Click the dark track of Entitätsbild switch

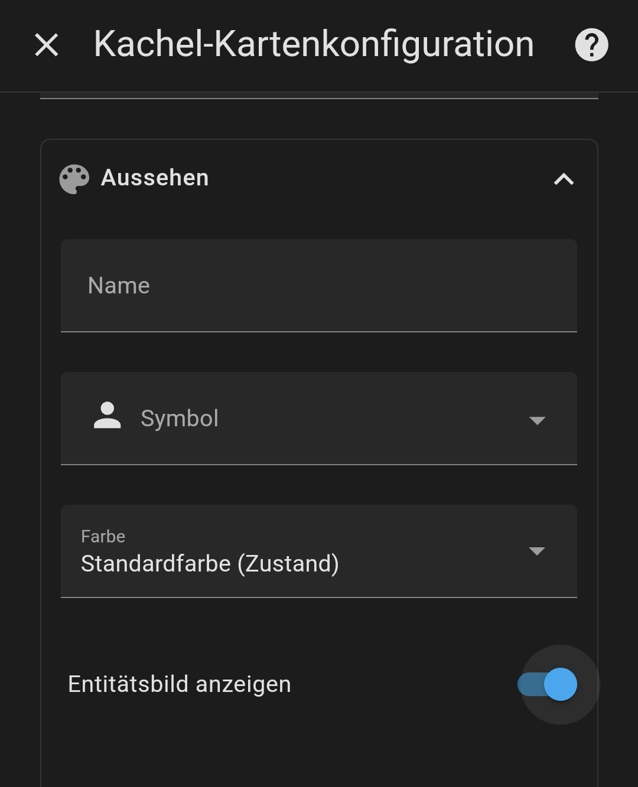pos(528,685)
